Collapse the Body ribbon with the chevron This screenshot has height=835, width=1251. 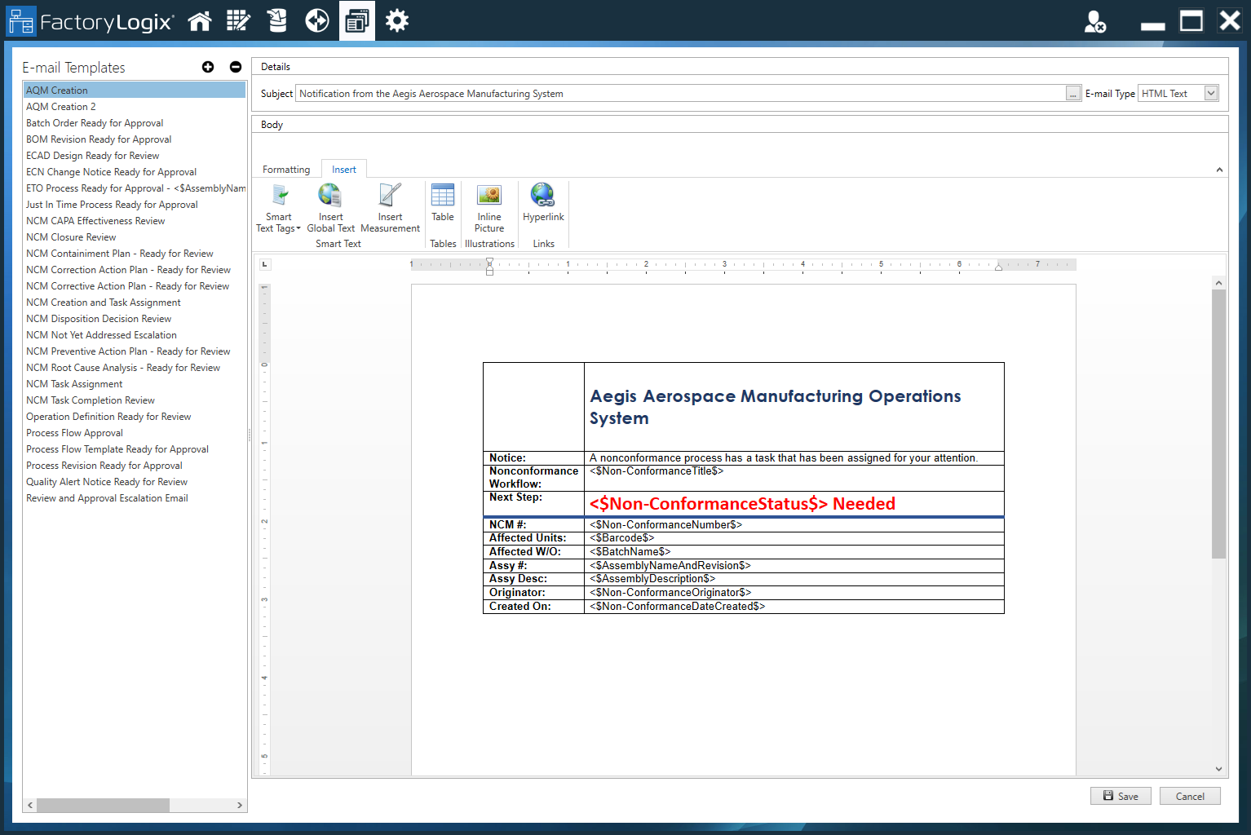pos(1218,169)
